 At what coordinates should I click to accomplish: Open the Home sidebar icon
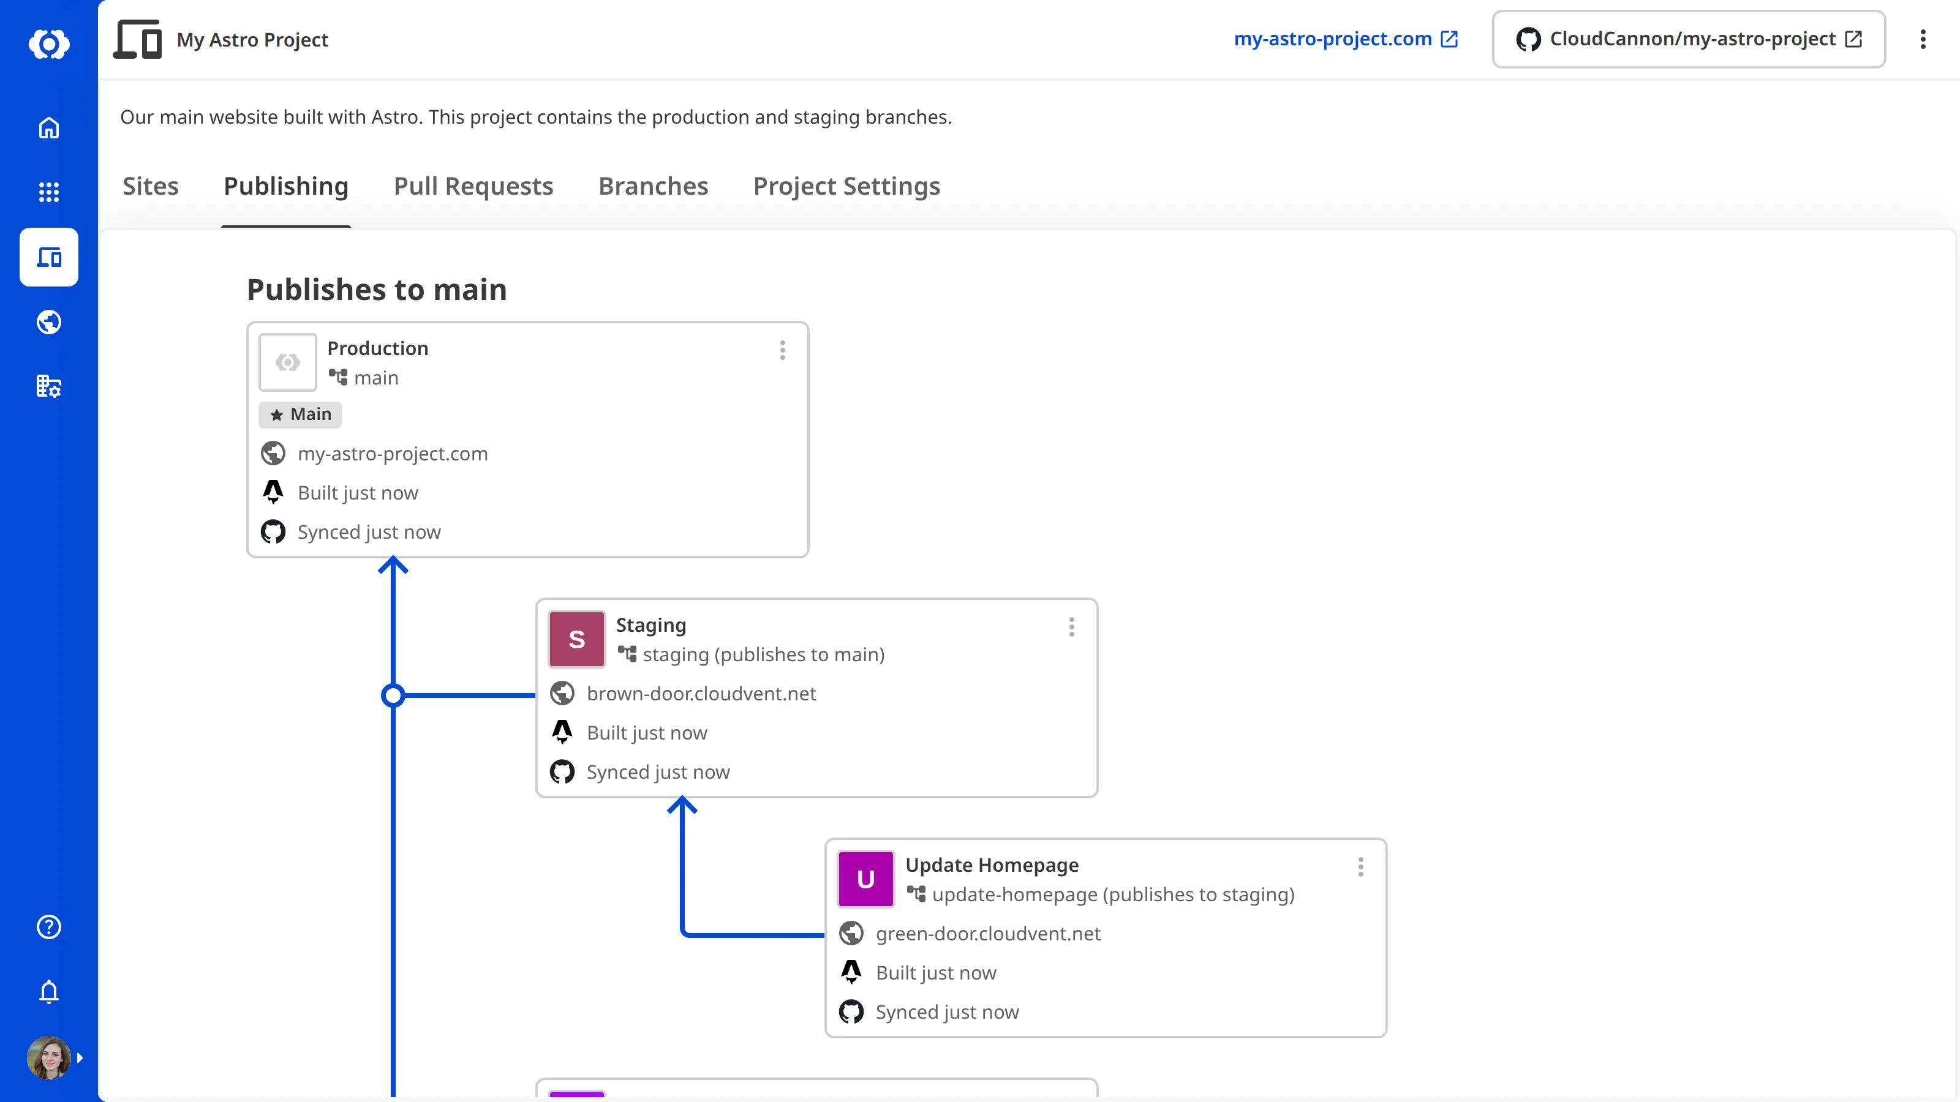[49, 127]
